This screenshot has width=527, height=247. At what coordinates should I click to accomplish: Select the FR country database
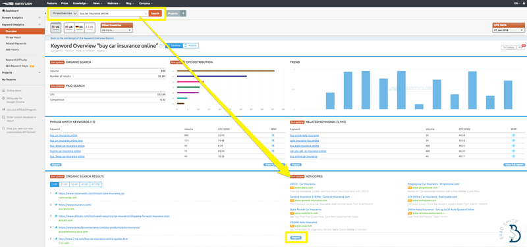(x=90, y=28)
